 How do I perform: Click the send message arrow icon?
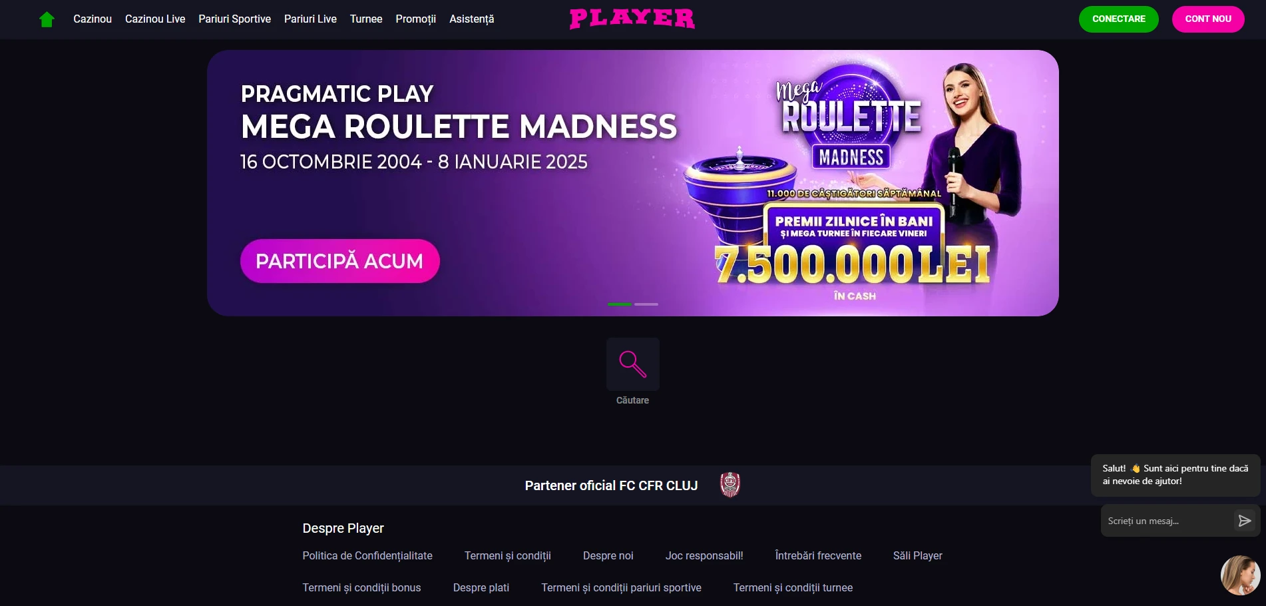(1244, 521)
